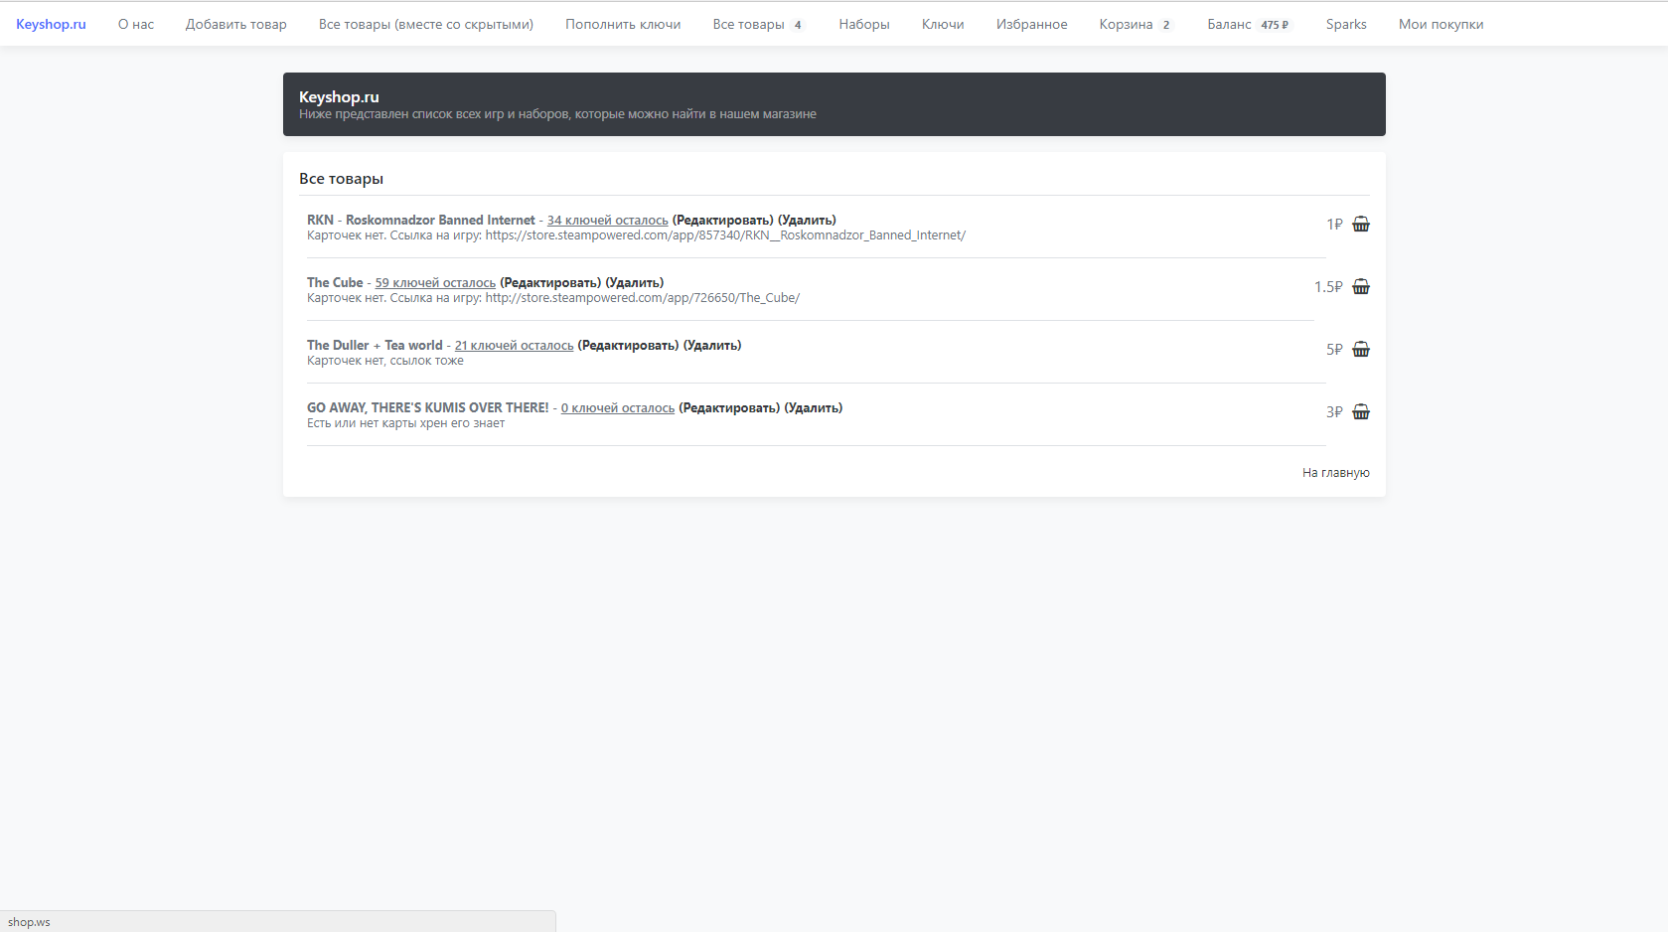This screenshot has width=1668, height=932.
Task: Edit The Duller + Tea world item
Action: click(628, 346)
